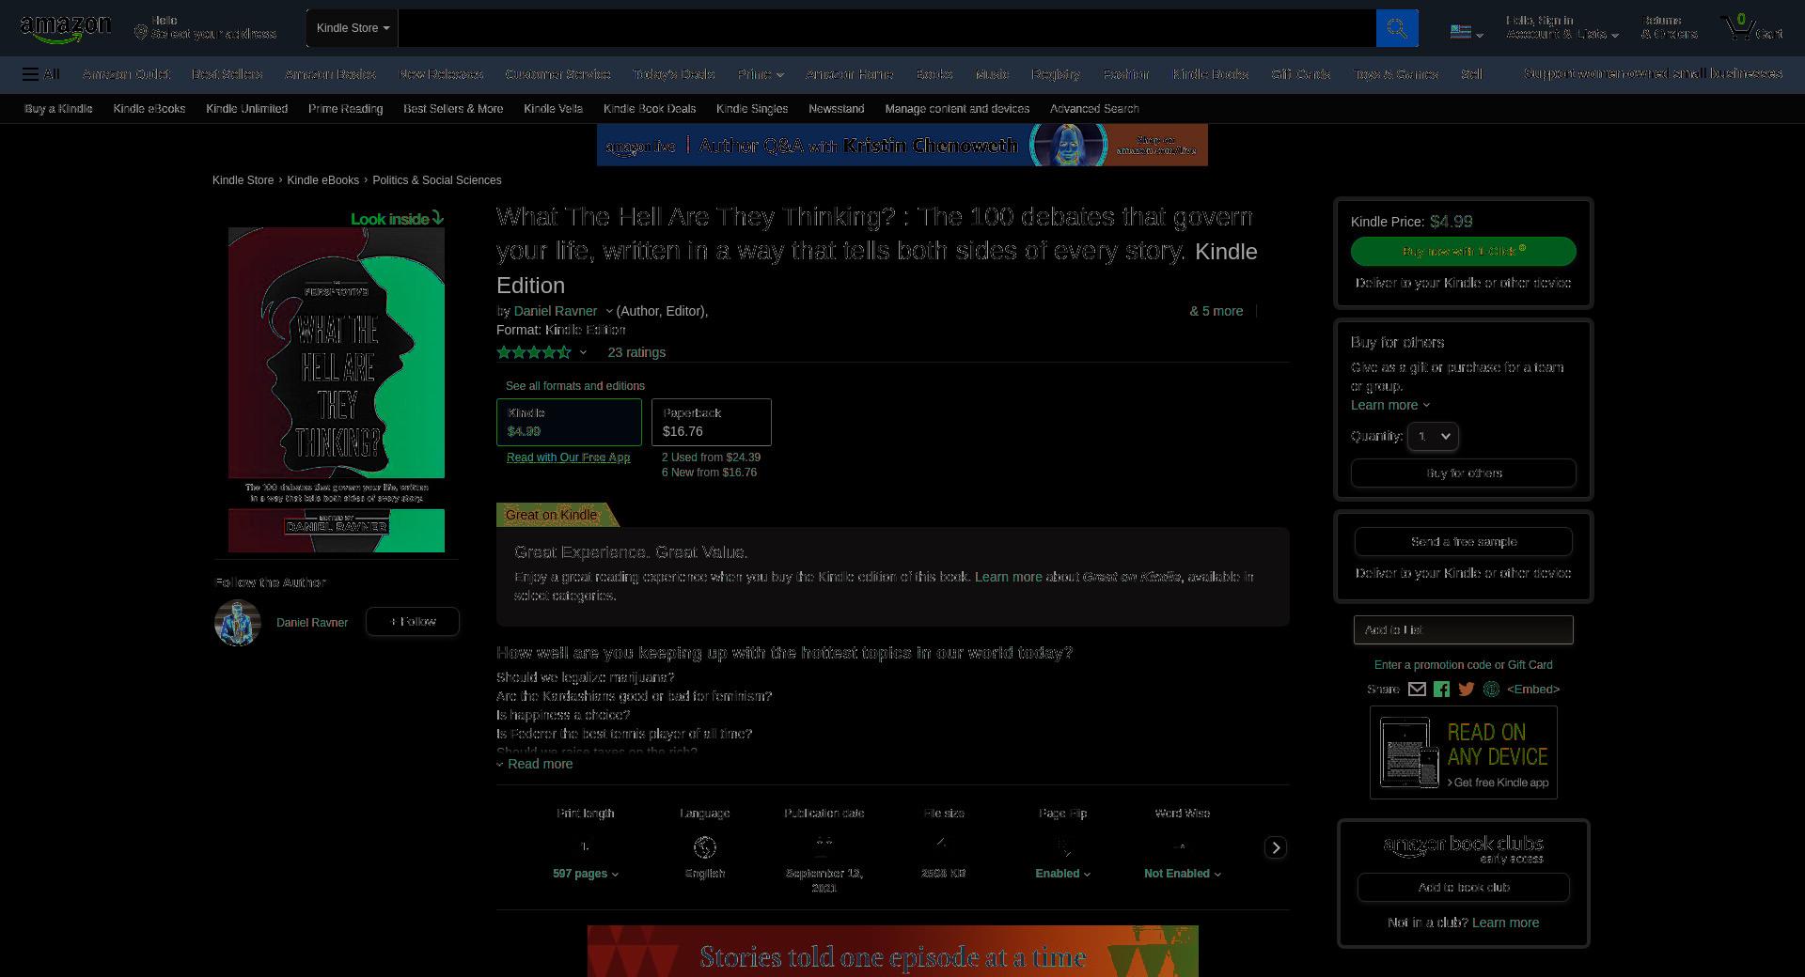The width and height of the screenshot is (1805, 977).
Task: Click the US flag language selector
Action: coord(1466,32)
